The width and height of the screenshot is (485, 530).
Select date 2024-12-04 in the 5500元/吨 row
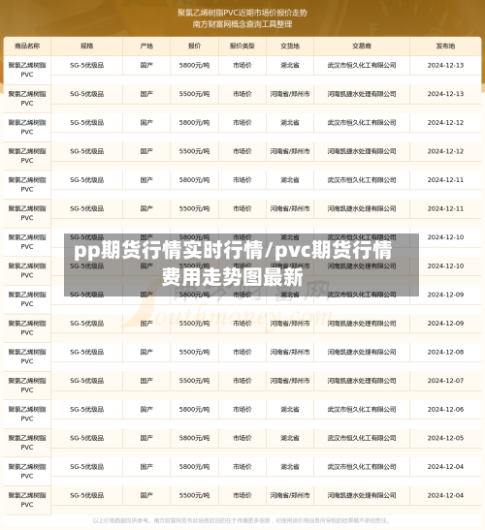[445, 495]
